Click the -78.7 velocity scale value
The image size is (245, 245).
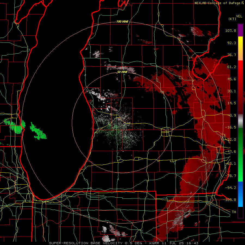point(231,176)
